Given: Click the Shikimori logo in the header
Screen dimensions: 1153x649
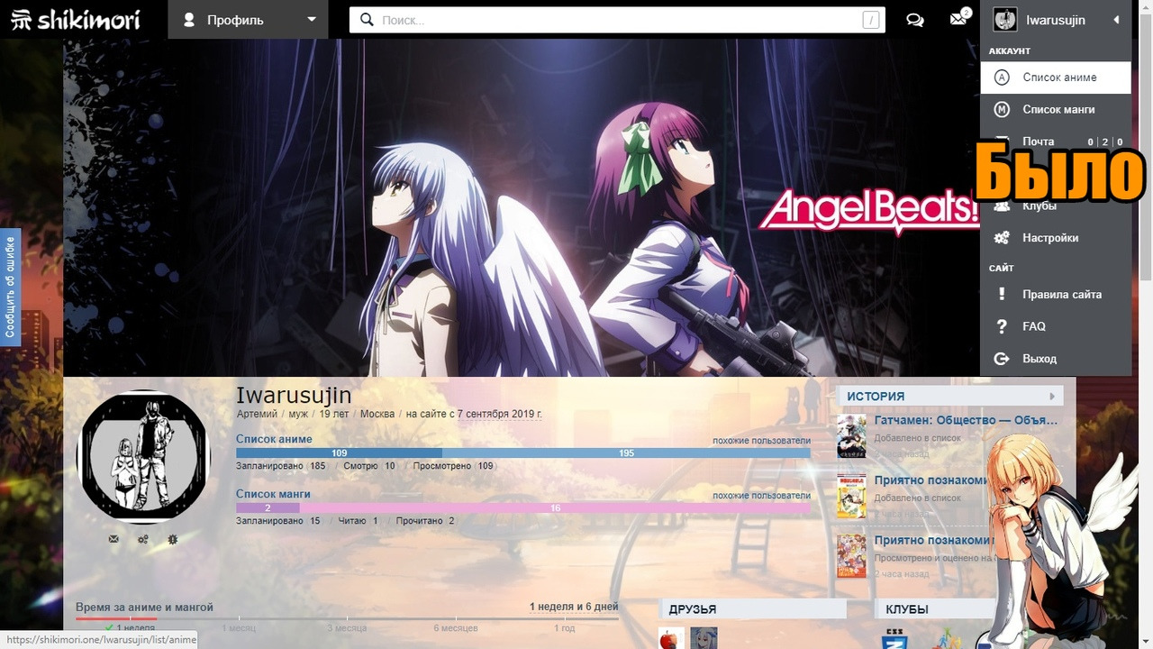Looking at the screenshot, I should [x=76, y=19].
